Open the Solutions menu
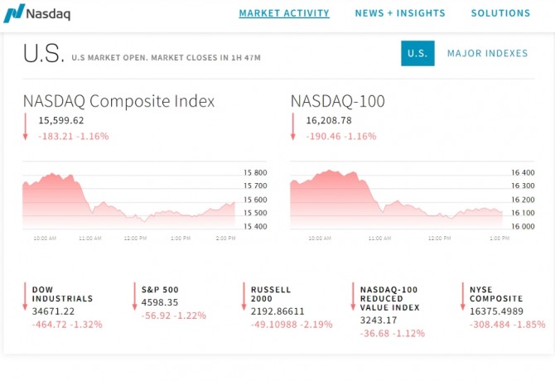555x381 pixels. [500, 13]
